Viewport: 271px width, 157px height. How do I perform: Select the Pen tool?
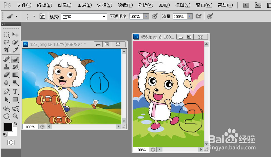coord(6,91)
